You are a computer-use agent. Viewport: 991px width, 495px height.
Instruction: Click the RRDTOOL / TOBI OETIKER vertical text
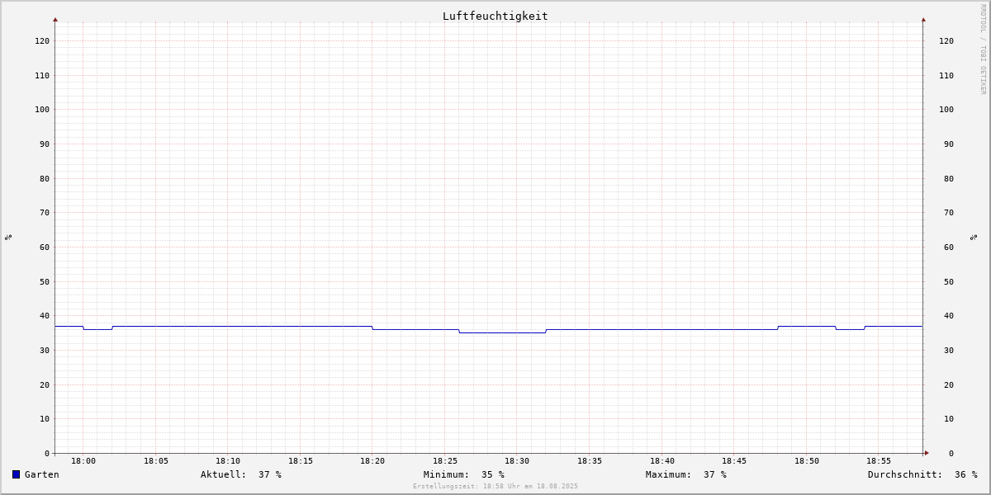[x=983, y=49]
